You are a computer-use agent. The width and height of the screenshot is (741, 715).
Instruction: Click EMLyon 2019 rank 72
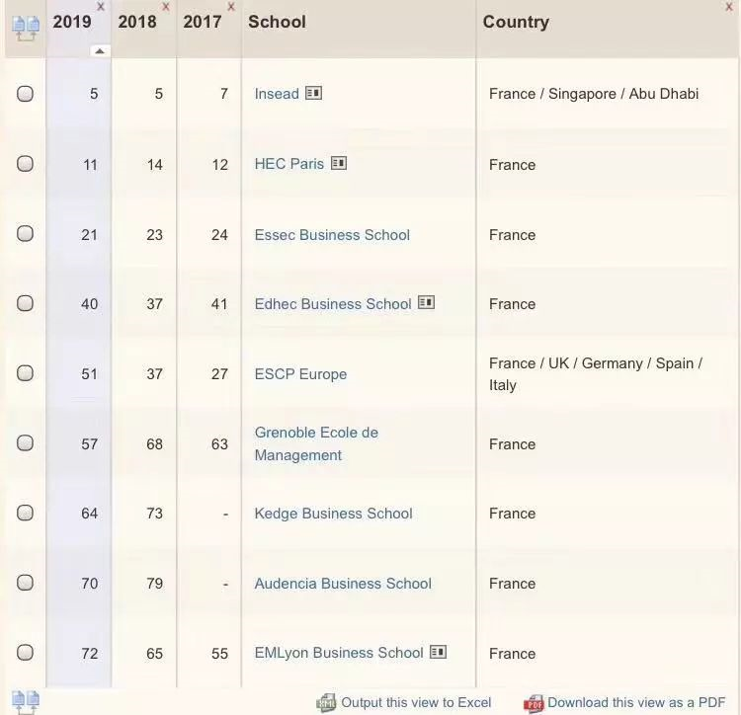click(x=89, y=653)
